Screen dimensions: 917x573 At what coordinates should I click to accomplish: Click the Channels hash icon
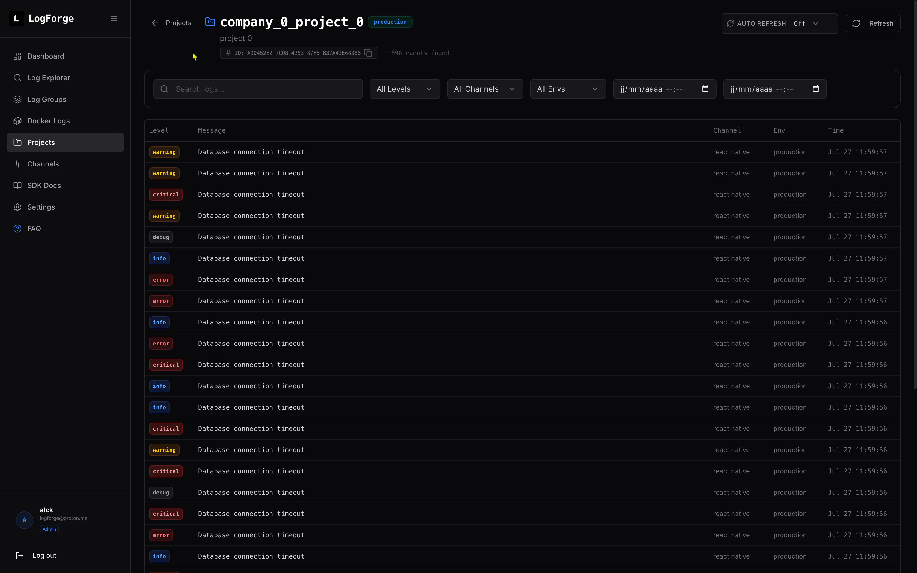(x=17, y=164)
